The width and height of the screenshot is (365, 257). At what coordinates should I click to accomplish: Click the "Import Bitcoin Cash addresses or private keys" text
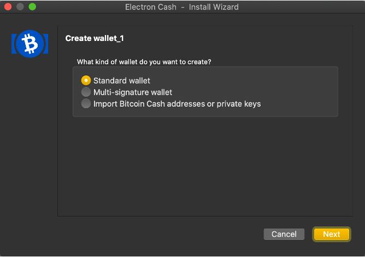pyautogui.click(x=177, y=104)
